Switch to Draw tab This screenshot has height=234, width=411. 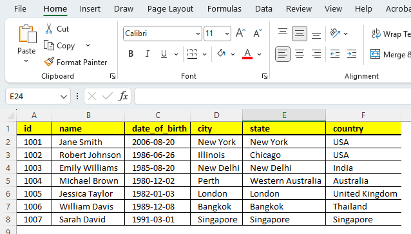(124, 9)
